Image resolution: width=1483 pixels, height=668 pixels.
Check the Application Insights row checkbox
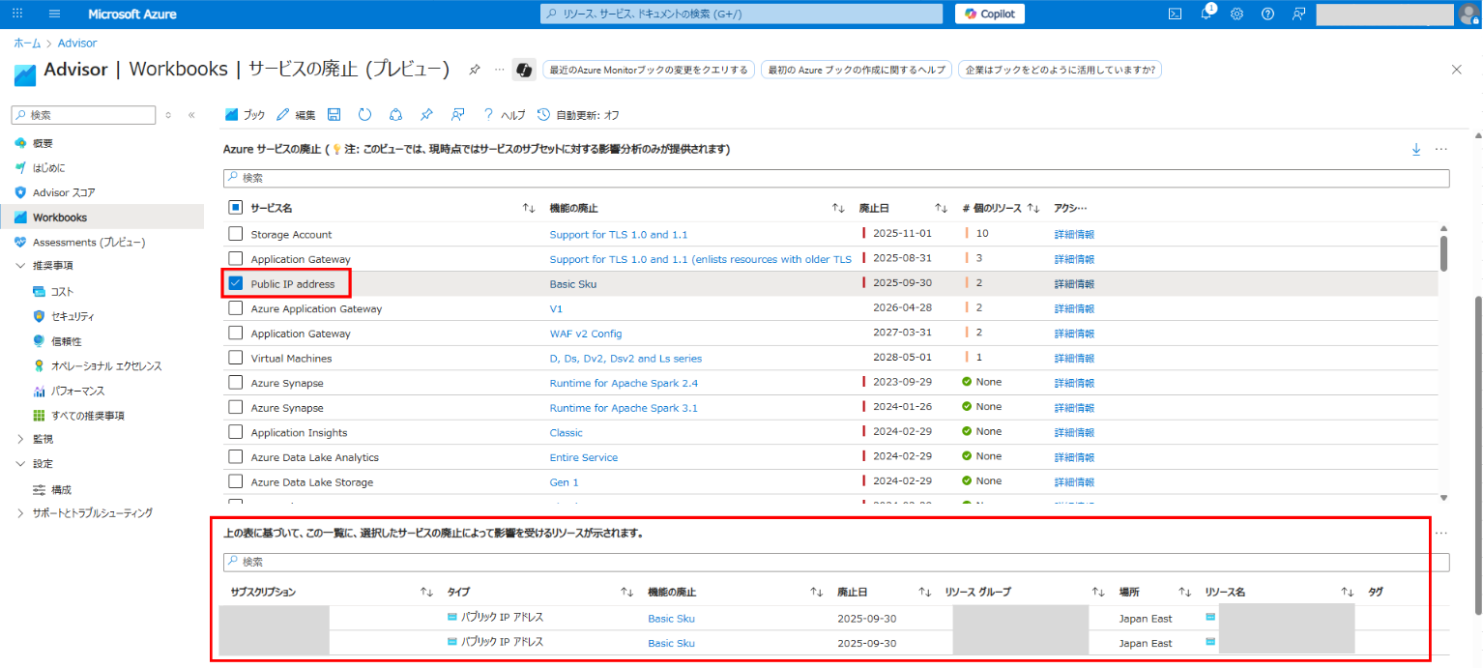point(235,432)
